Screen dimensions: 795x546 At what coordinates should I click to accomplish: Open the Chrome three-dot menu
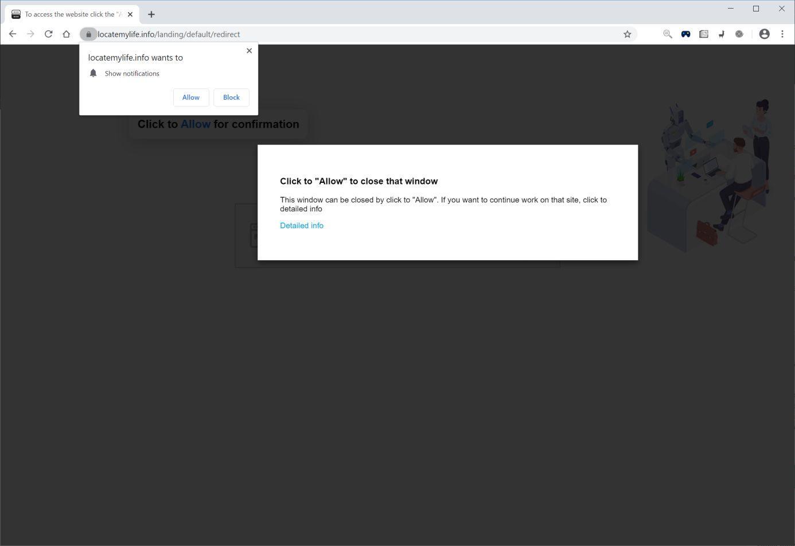[x=782, y=34]
